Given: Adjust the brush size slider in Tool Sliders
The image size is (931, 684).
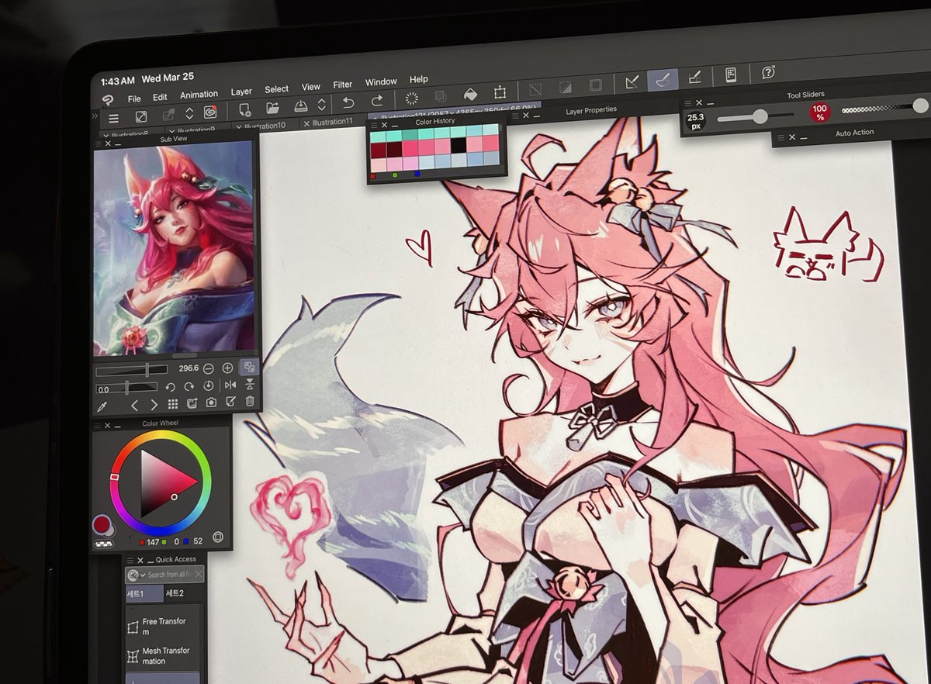Looking at the screenshot, I should click(x=755, y=117).
